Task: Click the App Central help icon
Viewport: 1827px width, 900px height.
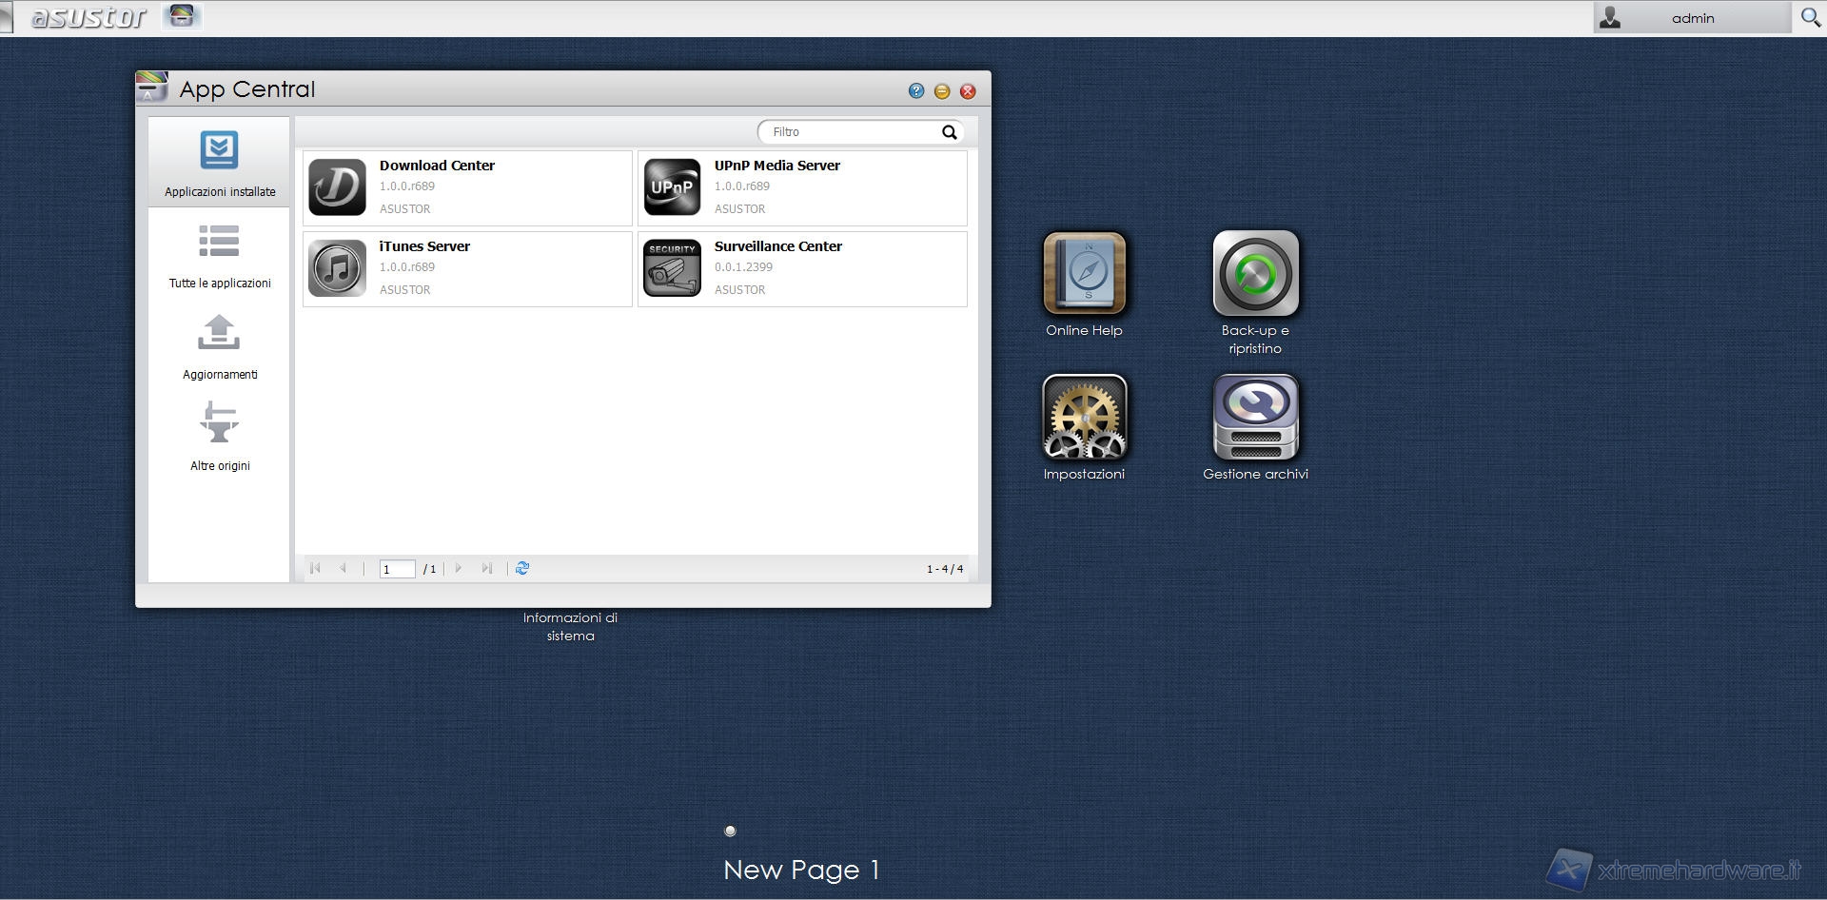Action: [915, 91]
